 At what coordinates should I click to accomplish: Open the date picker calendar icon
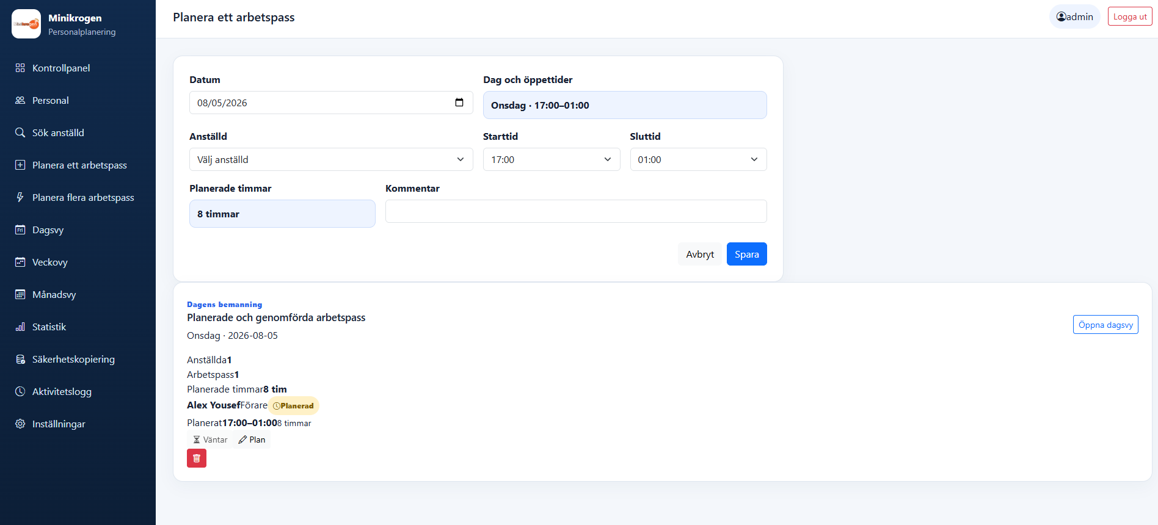459,103
